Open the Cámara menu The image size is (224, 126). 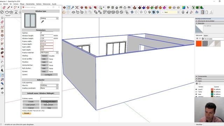(x=16, y=4)
